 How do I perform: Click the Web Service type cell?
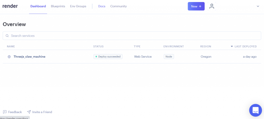click(143, 57)
